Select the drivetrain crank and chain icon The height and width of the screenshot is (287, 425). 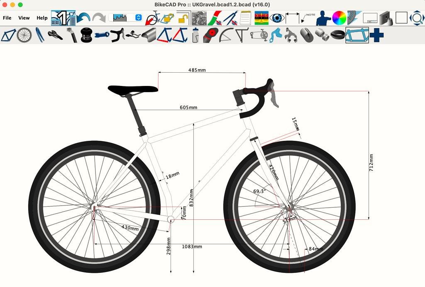(259, 35)
